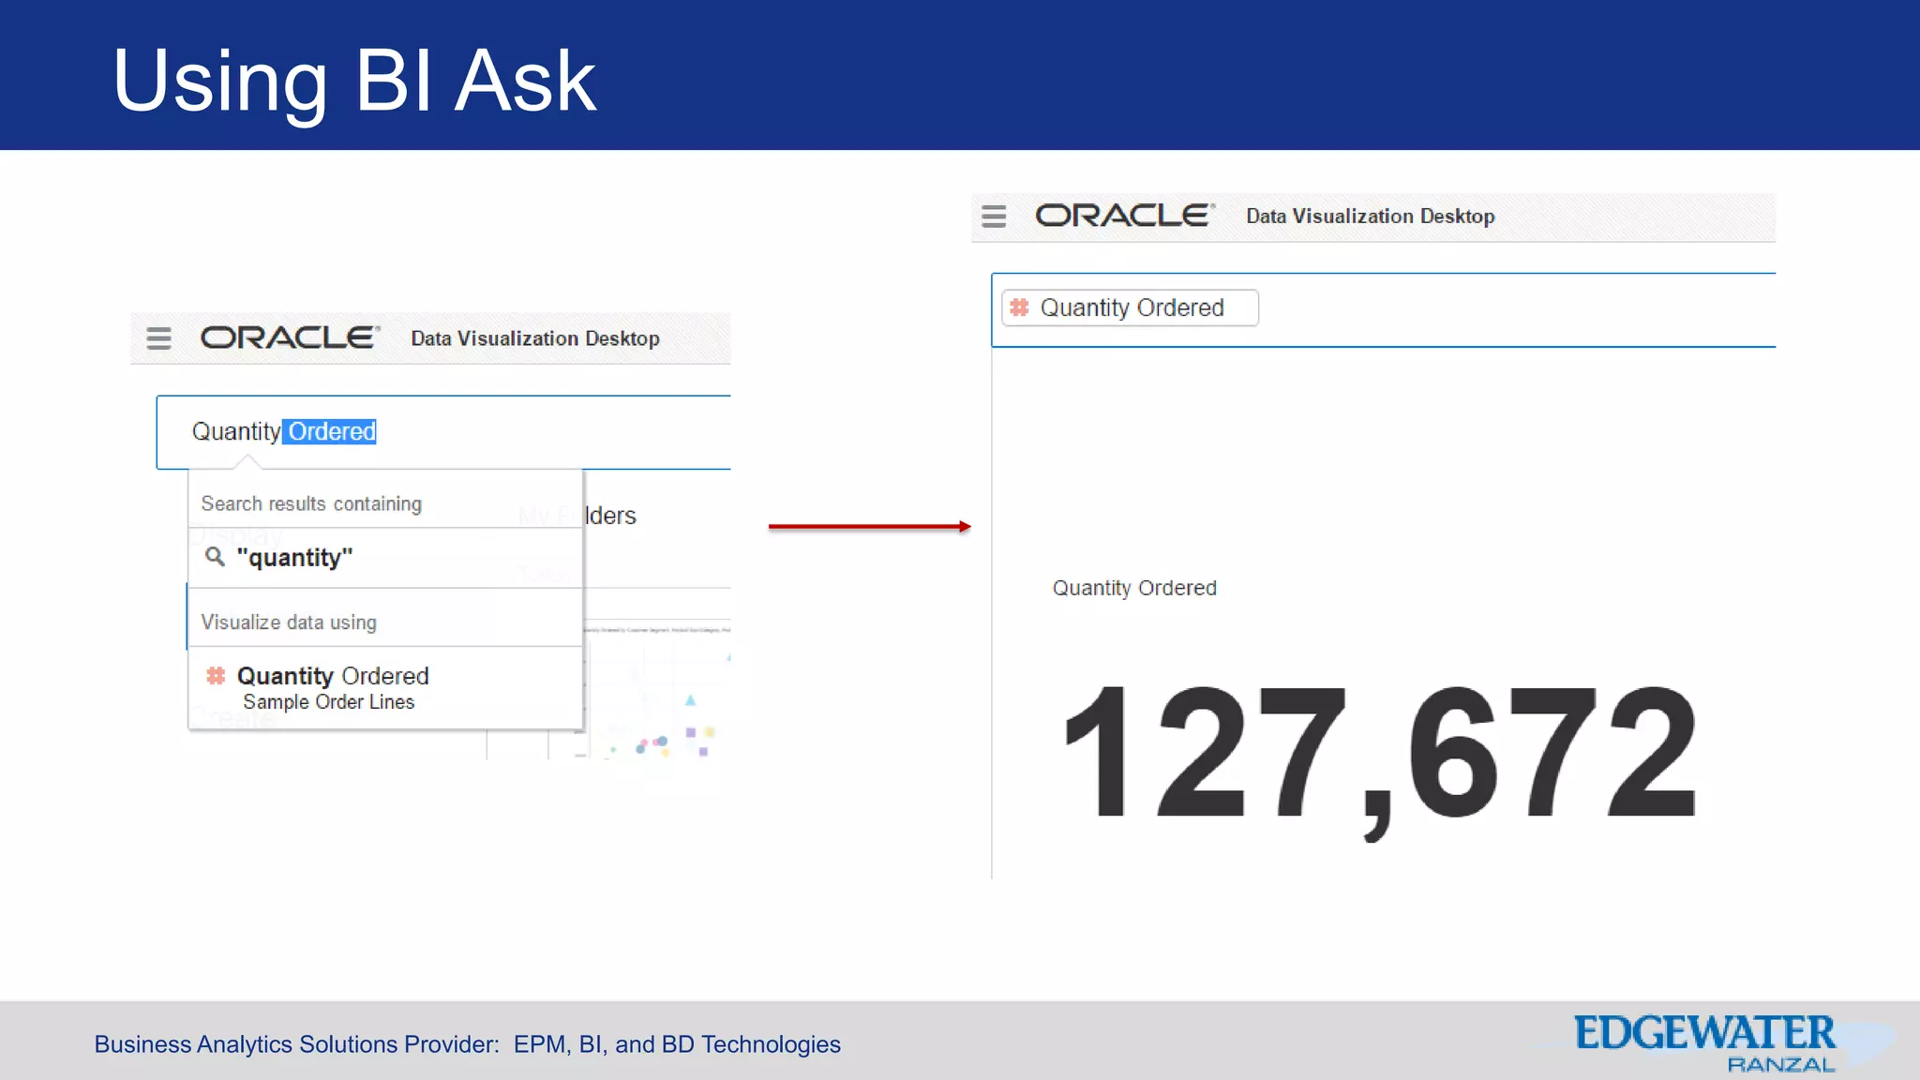Click the Quantity Ordered label above the number
This screenshot has width=1920, height=1080.
pos(1134,588)
